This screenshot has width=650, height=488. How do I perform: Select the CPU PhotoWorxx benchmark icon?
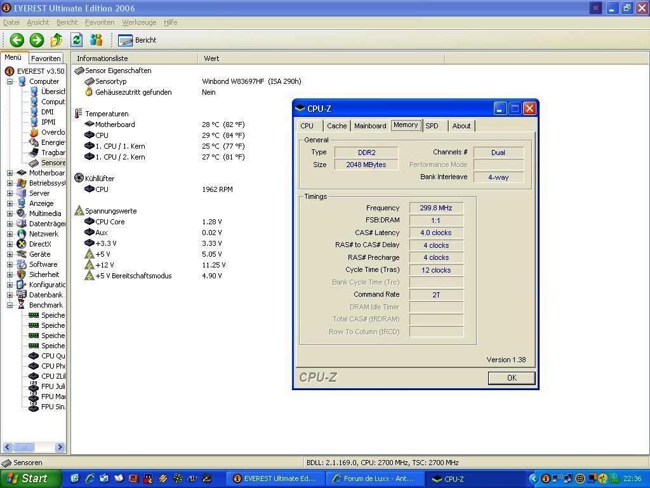click(34, 366)
